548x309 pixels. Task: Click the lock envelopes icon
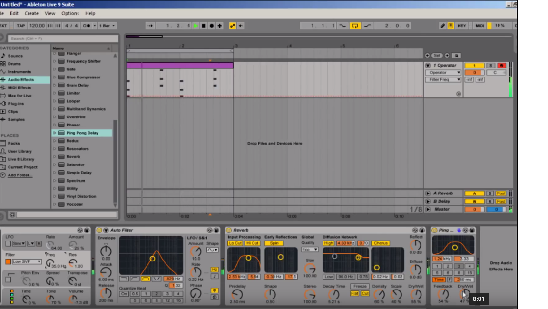click(456, 56)
